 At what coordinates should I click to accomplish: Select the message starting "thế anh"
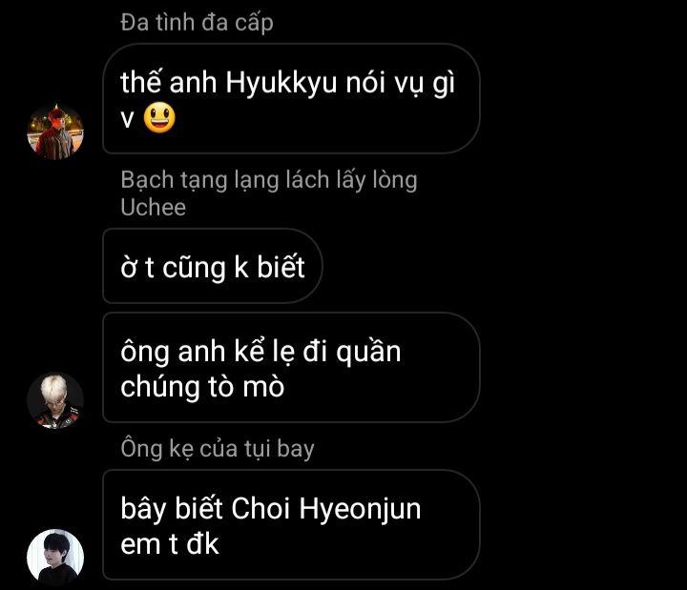[291, 98]
